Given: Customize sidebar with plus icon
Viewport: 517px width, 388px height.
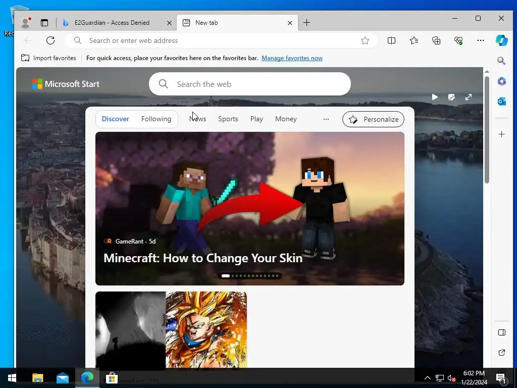Looking at the screenshot, I should click(x=501, y=134).
